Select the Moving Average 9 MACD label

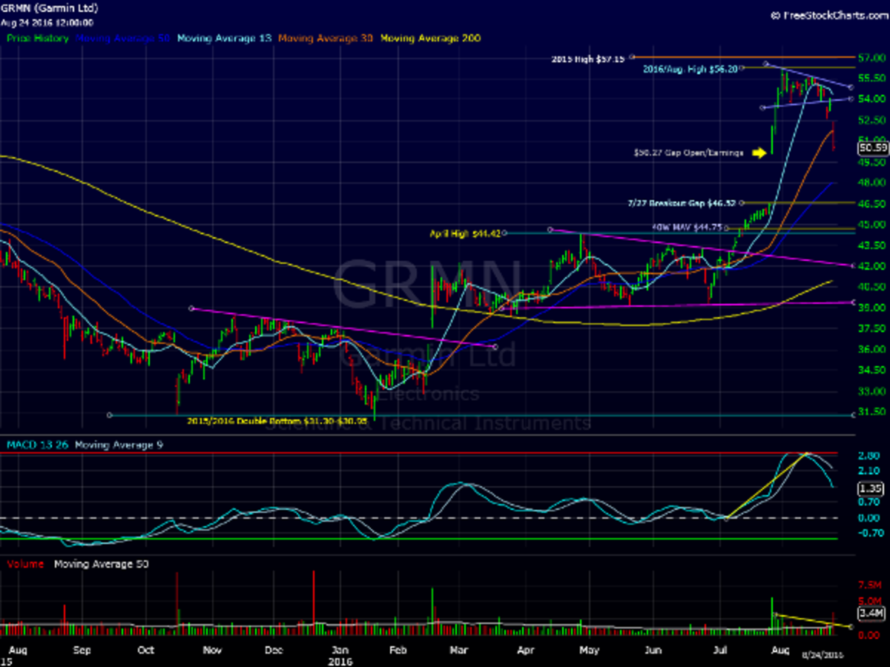[x=119, y=445]
